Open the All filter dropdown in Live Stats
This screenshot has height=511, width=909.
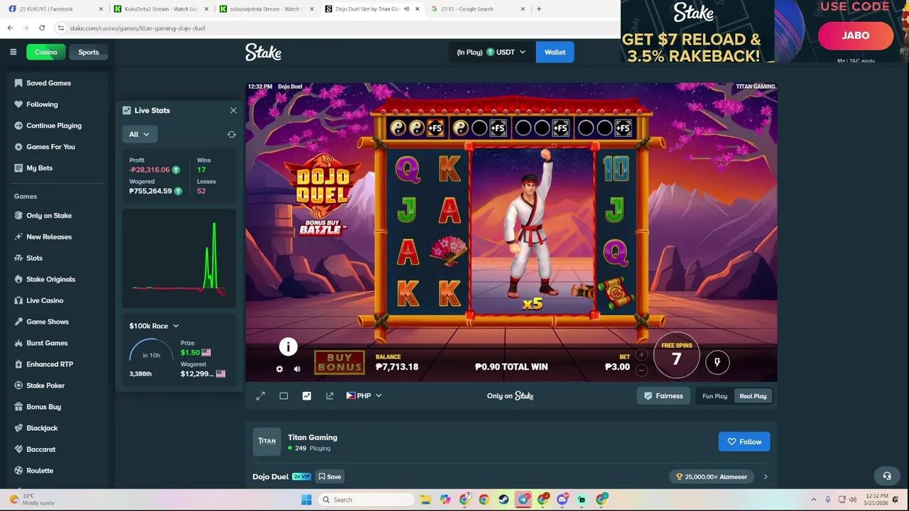(x=139, y=134)
